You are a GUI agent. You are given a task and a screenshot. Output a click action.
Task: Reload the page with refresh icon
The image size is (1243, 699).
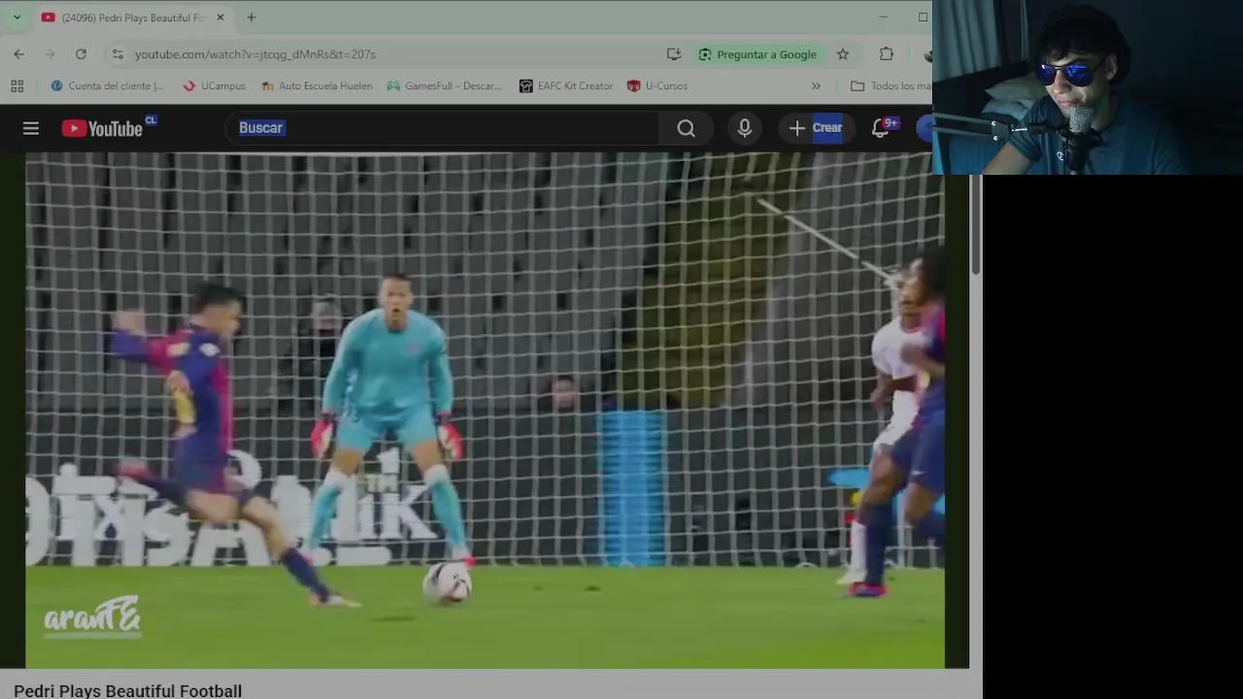pyautogui.click(x=81, y=54)
